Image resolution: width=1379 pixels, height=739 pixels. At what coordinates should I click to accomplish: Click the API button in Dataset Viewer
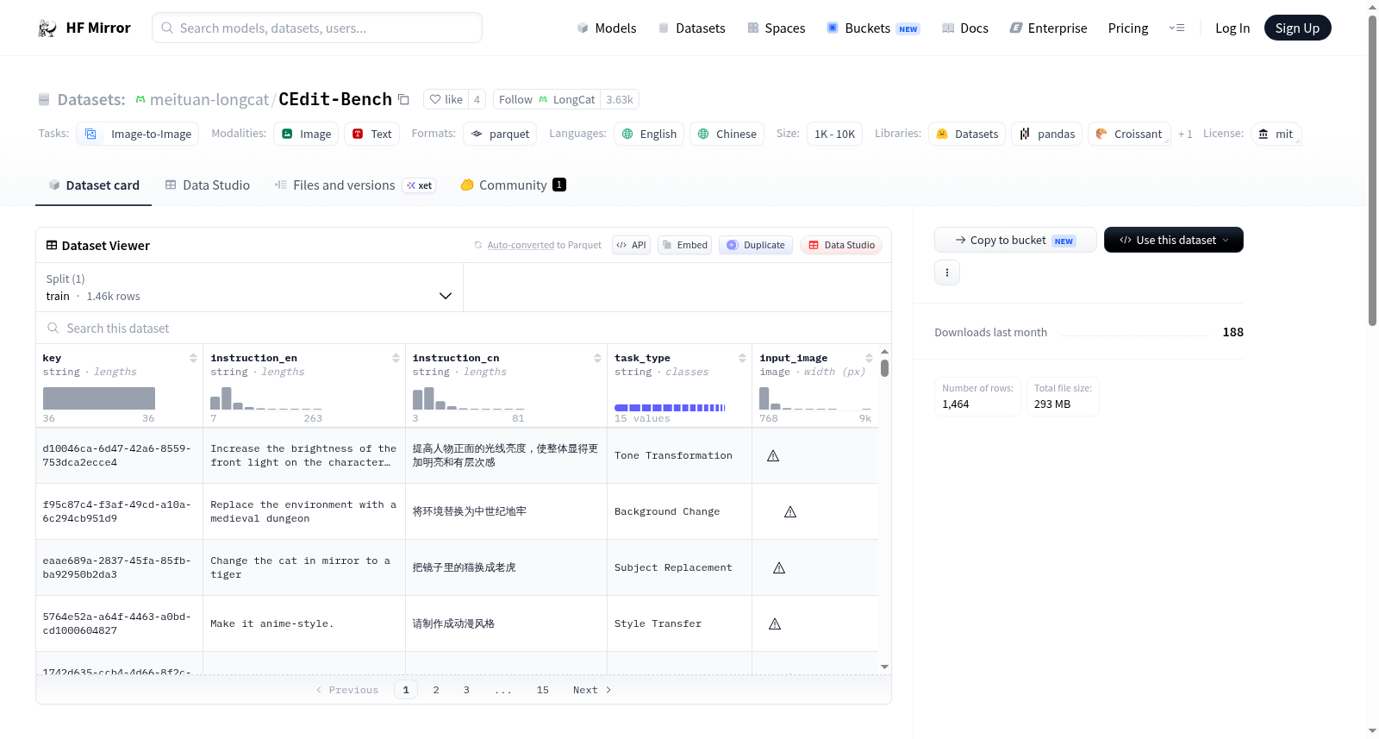click(631, 245)
